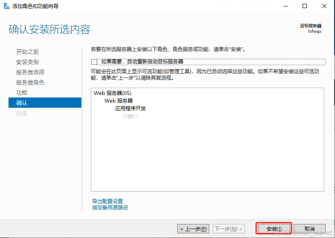This screenshot has width=335, height=238.
Task: Close the wizard window
Action: click(x=324, y=6)
